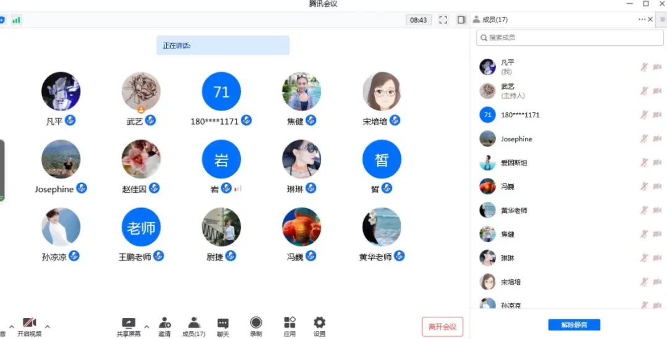Toggle Josephine's camera icon in the member list
Screen dimensions: 667x339
pyautogui.click(x=657, y=139)
